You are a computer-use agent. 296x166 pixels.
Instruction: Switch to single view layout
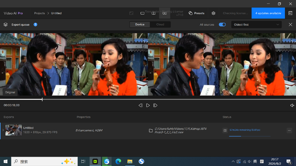pos(142,13)
